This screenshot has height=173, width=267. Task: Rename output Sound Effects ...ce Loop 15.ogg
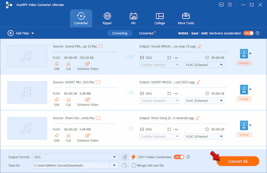[x=199, y=46]
